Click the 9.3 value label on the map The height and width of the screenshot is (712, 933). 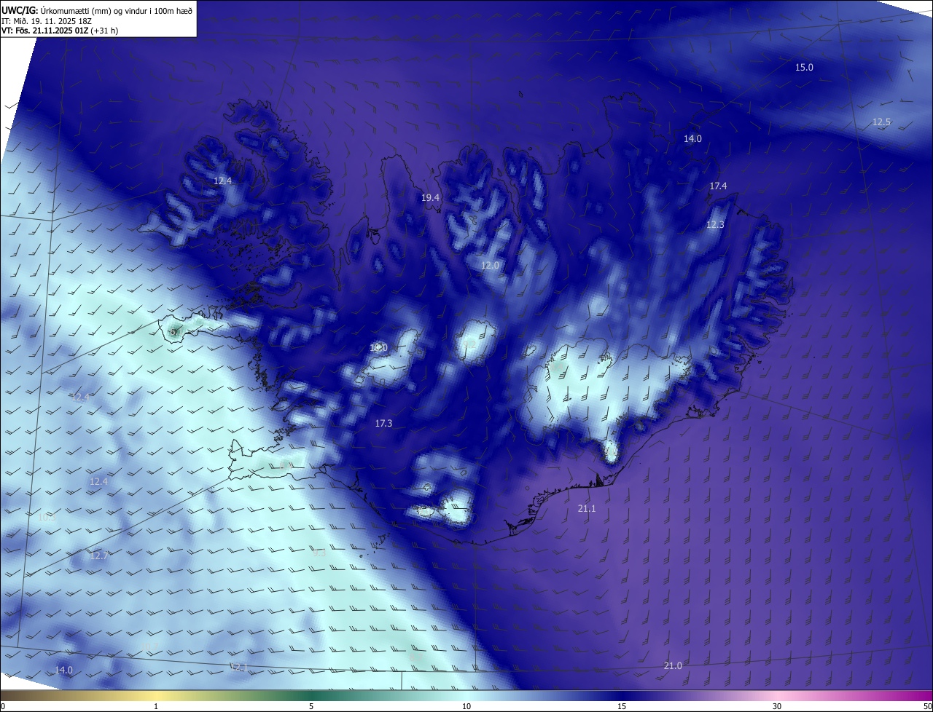(319, 553)
